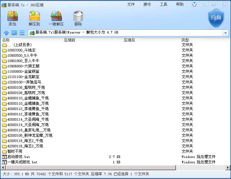Click batch file icon of 启动游戏.bat

tap(4, 157)
